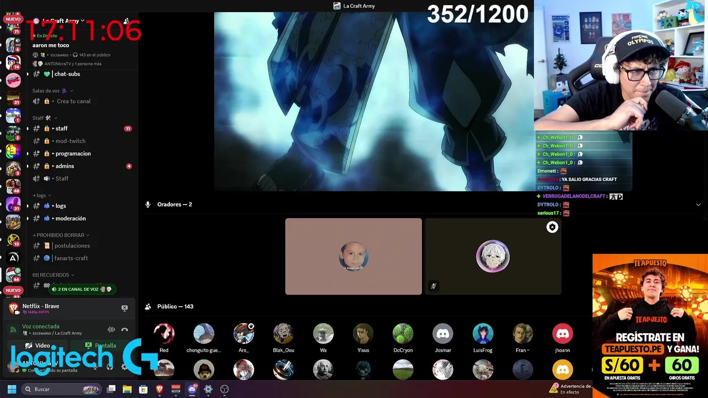Click the Discord taskbar icon
708x398 pixels.
[192, 389]
